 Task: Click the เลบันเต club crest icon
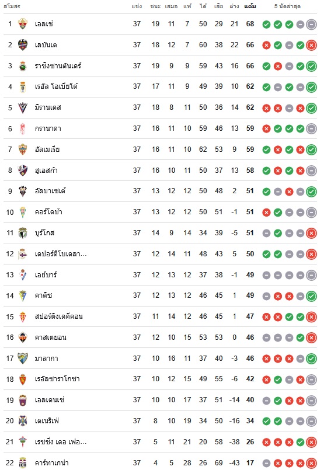(23, 45)
